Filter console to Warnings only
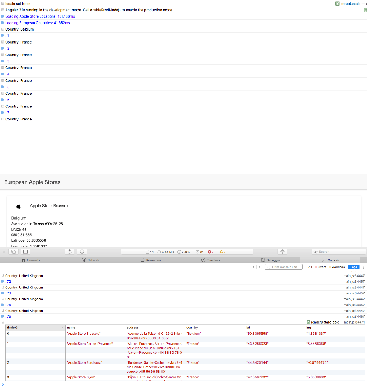Screen dimensions: 367x386 click(337, 267)
